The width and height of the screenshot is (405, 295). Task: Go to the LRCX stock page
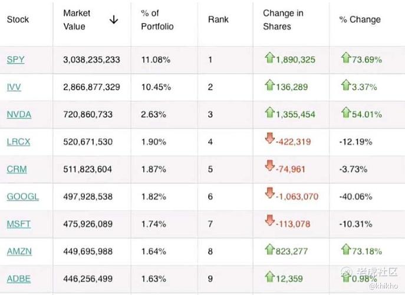[x=19, y=142]
